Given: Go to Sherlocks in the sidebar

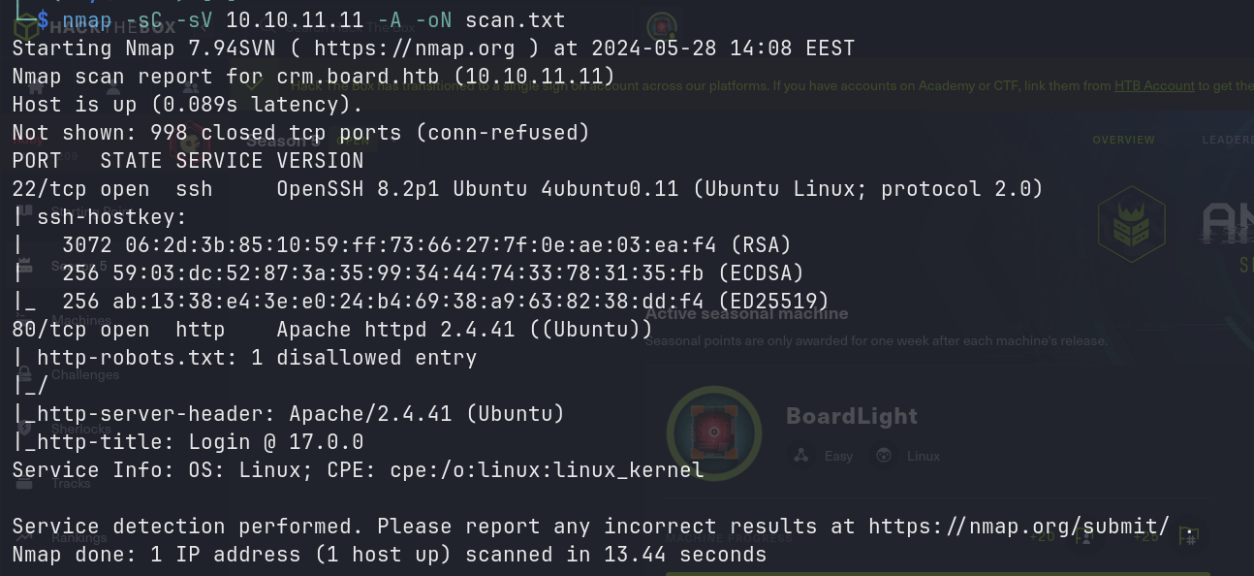Looking at the screenshot, I should tap(81, 429).
